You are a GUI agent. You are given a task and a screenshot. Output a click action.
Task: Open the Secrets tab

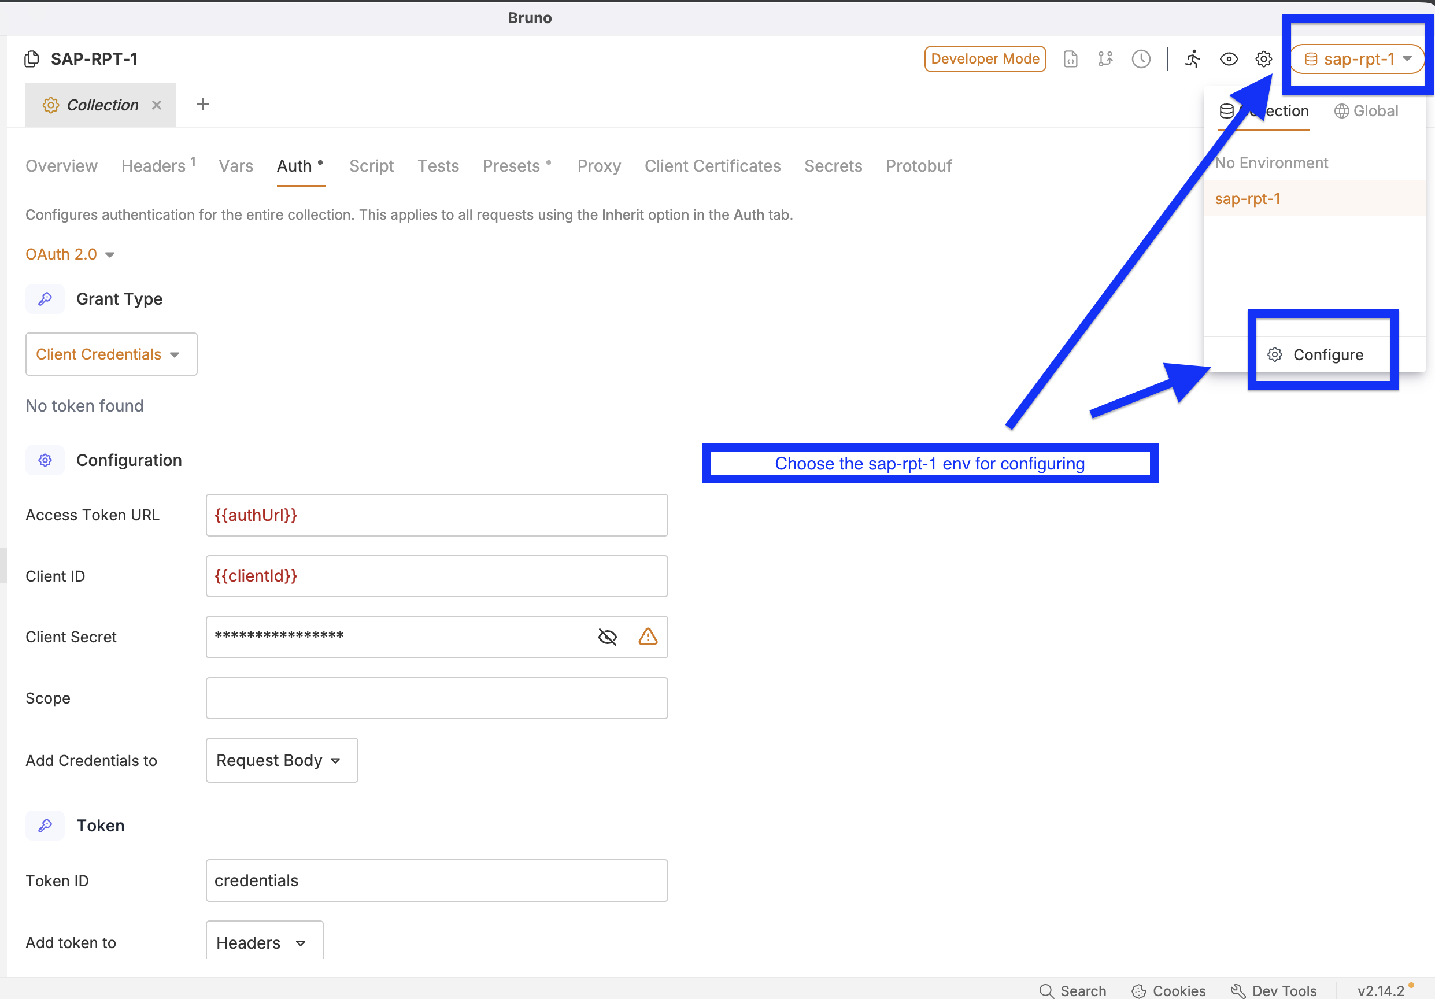click(x=833, y=166)
